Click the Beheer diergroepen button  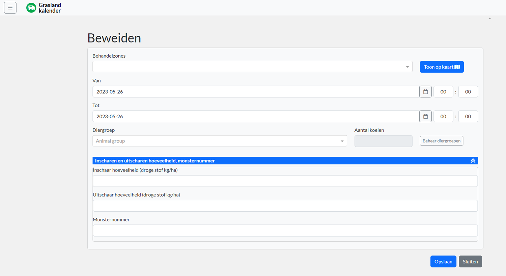441,141
